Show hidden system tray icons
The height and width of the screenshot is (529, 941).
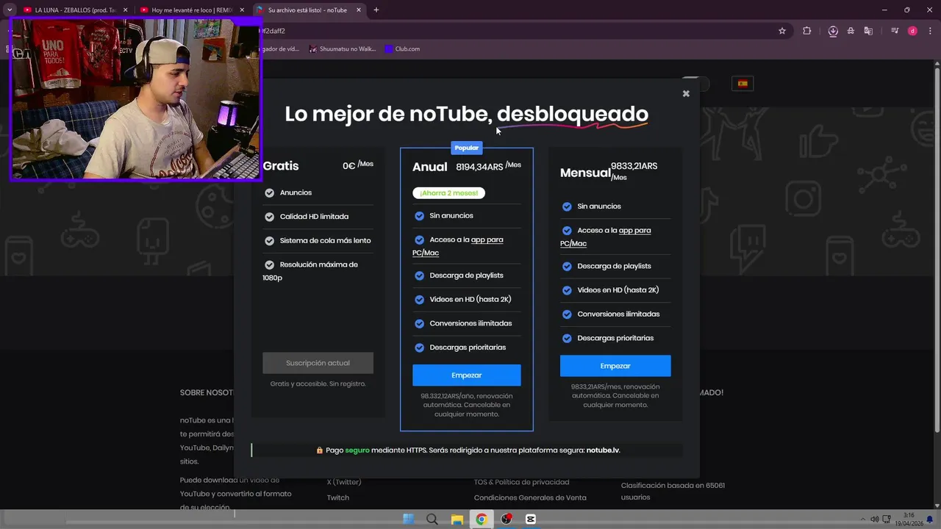(x=863, y=519)
